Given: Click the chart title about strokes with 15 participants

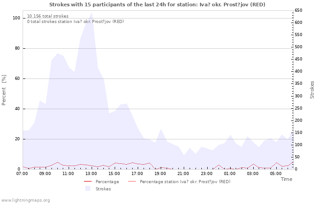Looking at the screenshot, I should click(157, 5).
